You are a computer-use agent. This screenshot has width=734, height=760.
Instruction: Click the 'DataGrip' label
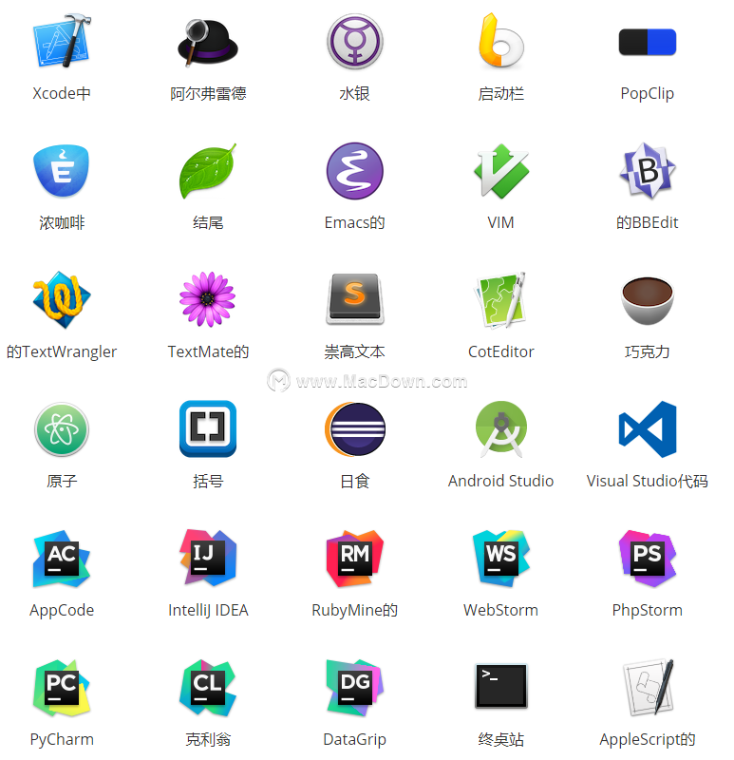coord(354,740)
